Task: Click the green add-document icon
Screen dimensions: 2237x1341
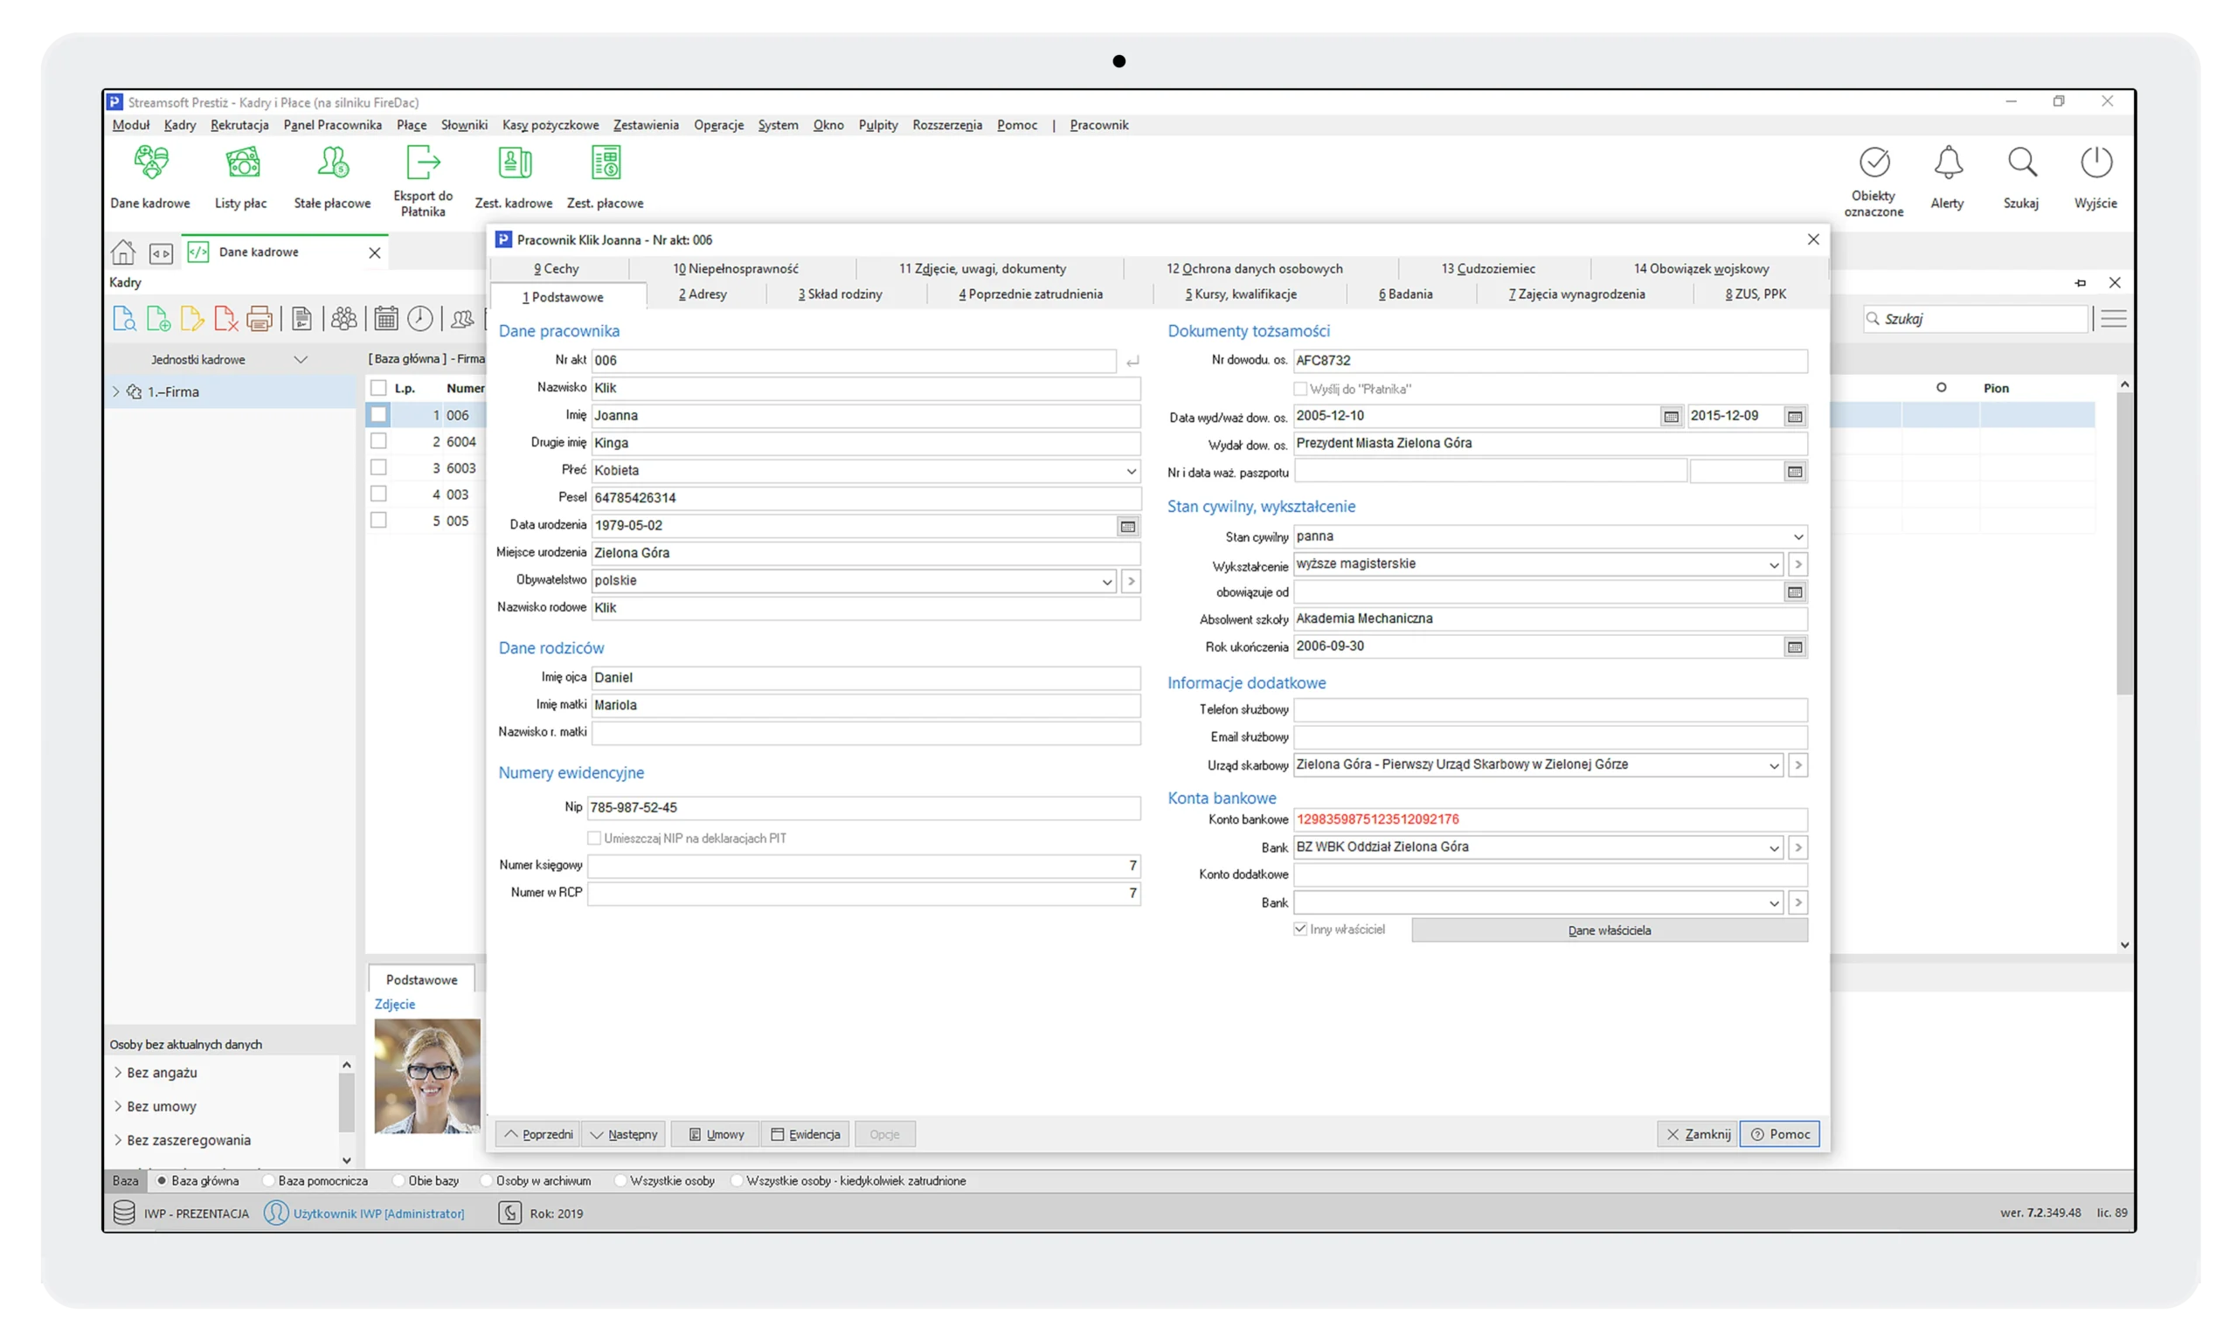Action: click(x=158, y=319)
